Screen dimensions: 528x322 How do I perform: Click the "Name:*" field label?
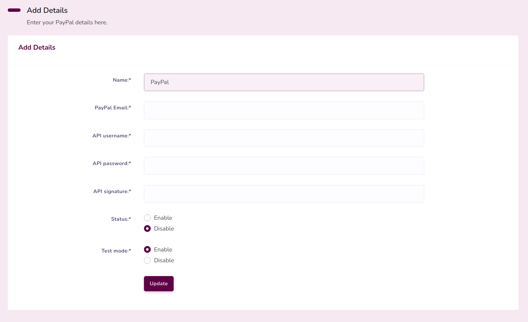(x=122, y=80)
